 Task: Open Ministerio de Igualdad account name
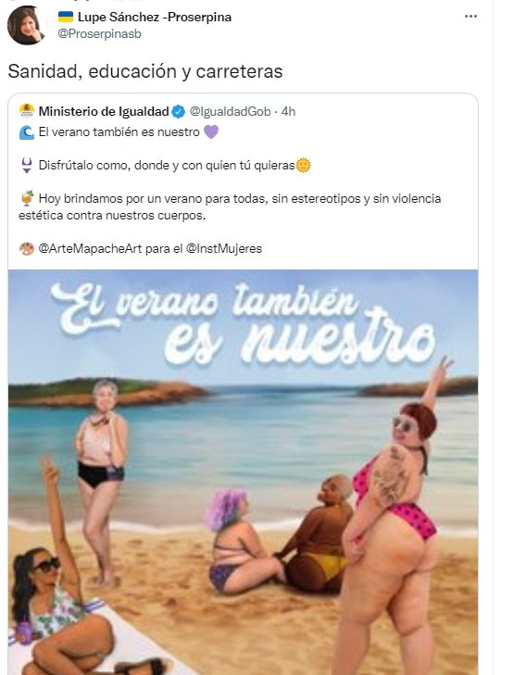pos(104,111)
